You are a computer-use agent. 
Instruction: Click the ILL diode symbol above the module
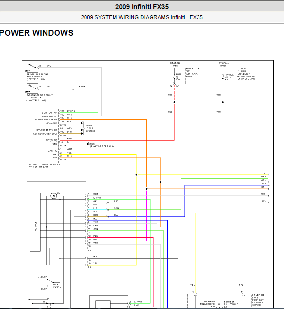point(53,196)
